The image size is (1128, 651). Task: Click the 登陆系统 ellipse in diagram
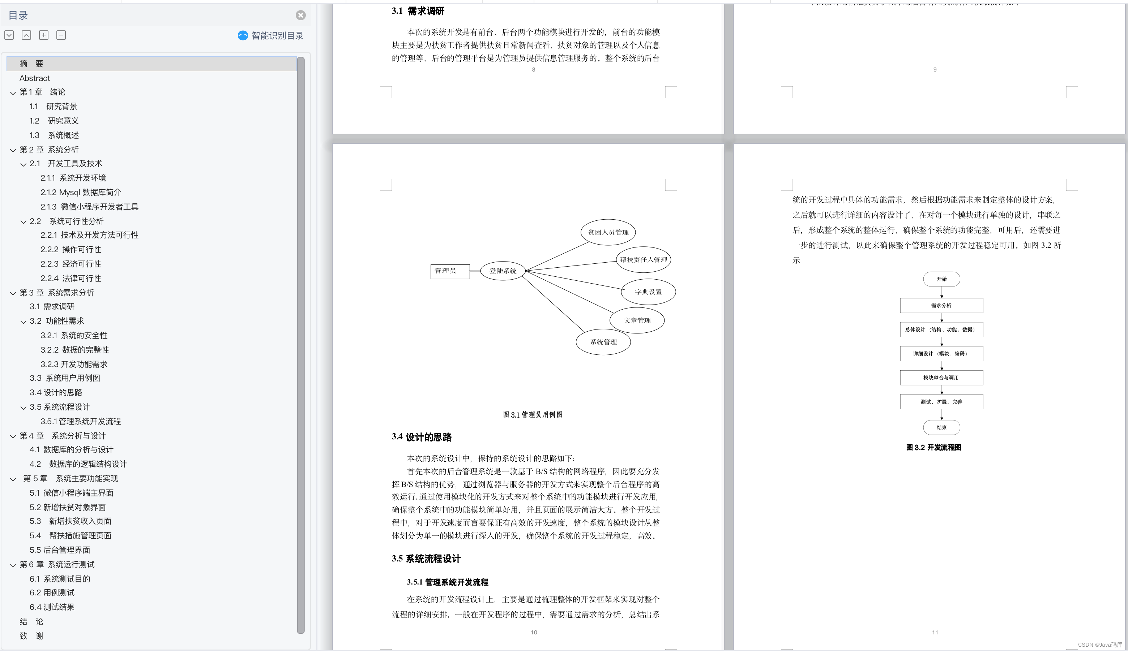503,271
